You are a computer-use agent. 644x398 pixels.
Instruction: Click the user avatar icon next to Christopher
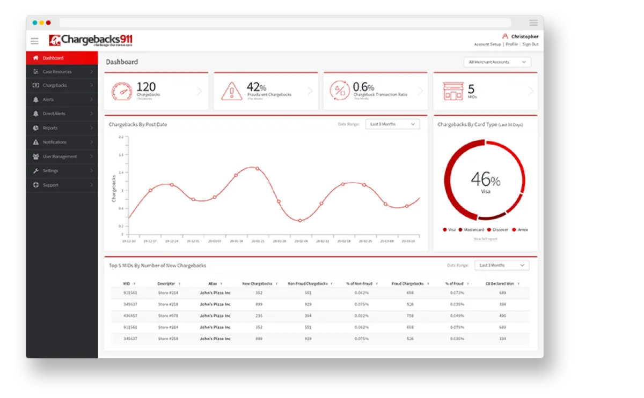click(x=505, y=36)
